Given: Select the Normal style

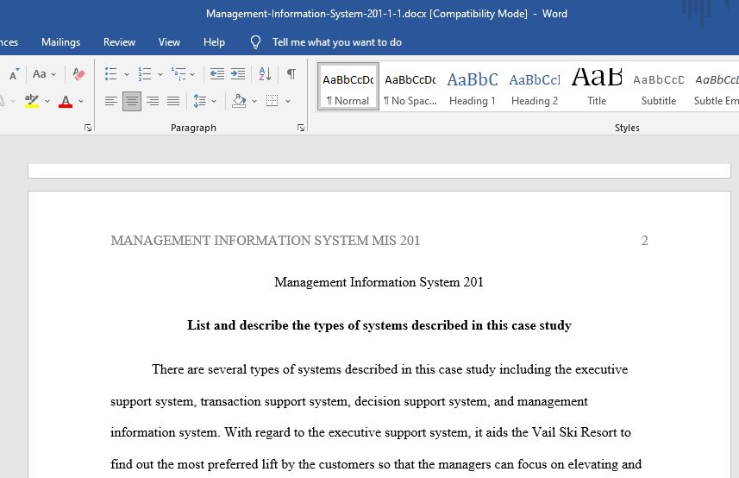Looking at the screenshot, I should tap(348, 87).
